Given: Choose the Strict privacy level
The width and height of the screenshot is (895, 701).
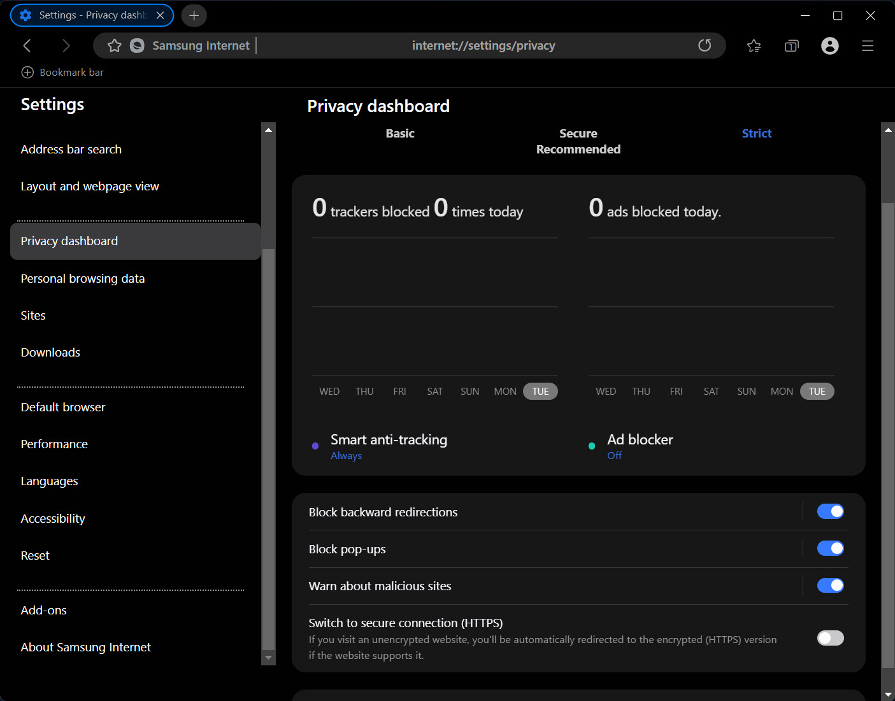Looking at the screenshot, I should tap(757, 134).
